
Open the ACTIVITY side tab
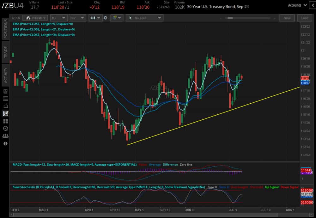click(x=5, y=75)
